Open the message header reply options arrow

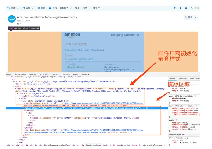[196, 17]
